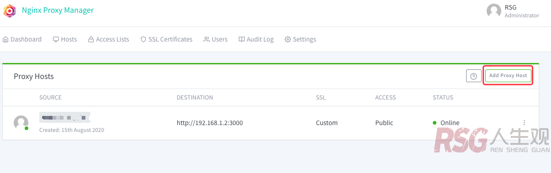
Task: Click the Add Proxy Host button
Action: [x=508, y=75]
